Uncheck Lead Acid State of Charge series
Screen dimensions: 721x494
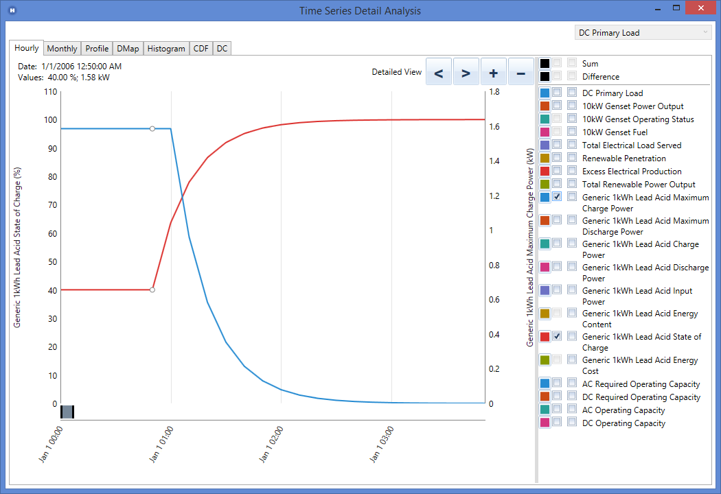[558, 336]
